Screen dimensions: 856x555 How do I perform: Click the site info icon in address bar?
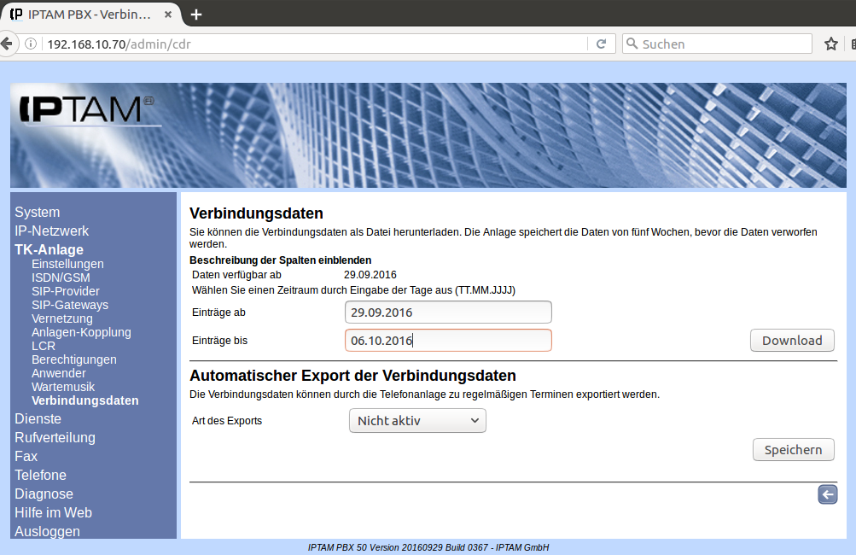(32, 44)
